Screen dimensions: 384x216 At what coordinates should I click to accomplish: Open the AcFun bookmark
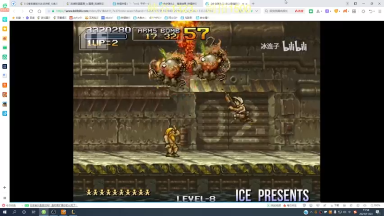76,18
